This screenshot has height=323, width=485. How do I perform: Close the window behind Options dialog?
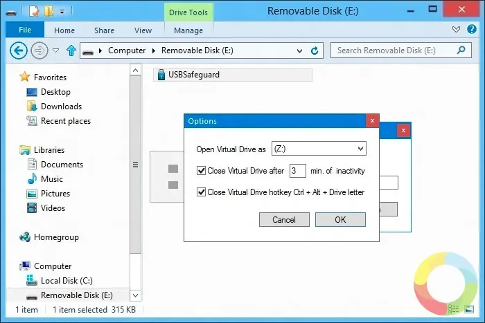coord(404,130)
